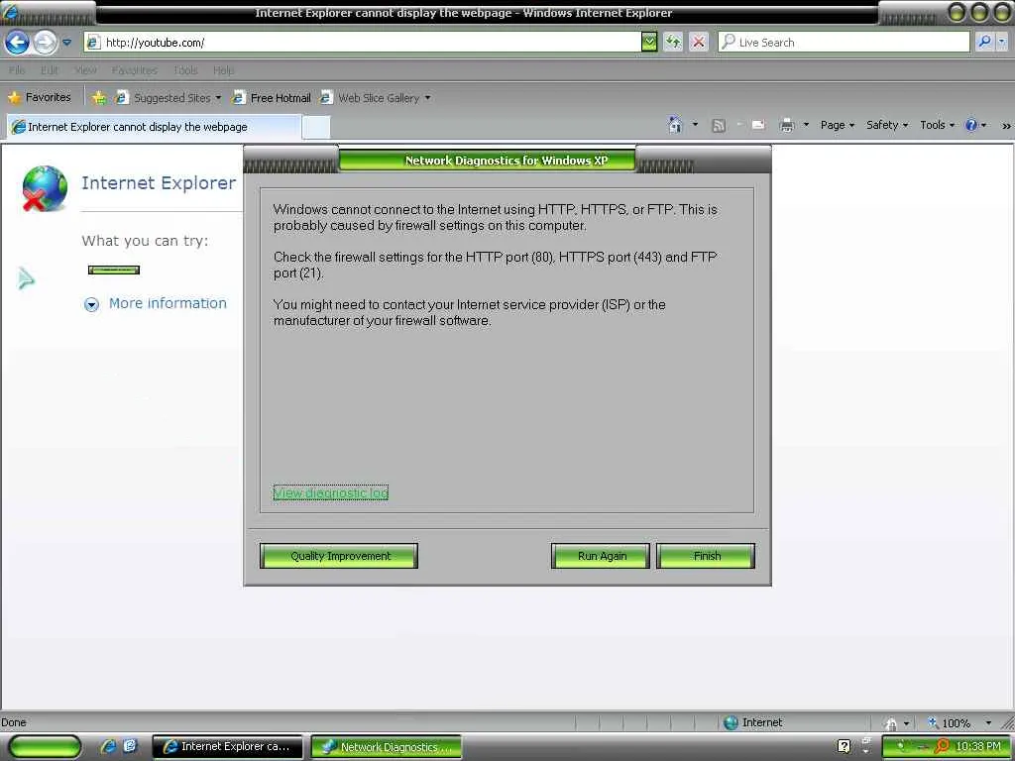Open the Home button dropdown arrow
Image resolution: width=1015 pixels, height=761 pixels.
[x=695, y=124]
